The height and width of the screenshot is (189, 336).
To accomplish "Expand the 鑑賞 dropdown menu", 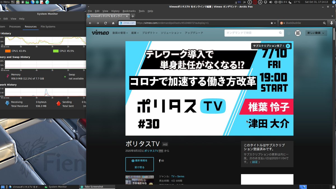I will click(135, 33).
